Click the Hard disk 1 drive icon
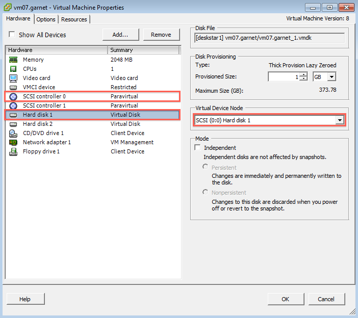The width and height of the screenshot is (358, 318). pos(13,115)
